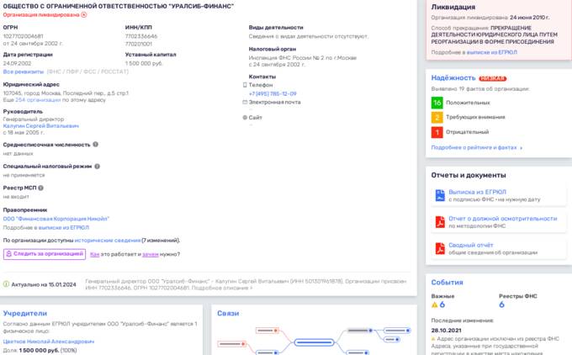Open founder Цветков Николай Александрович link
This screenshot has height=355, width=572.
(49, 342)
